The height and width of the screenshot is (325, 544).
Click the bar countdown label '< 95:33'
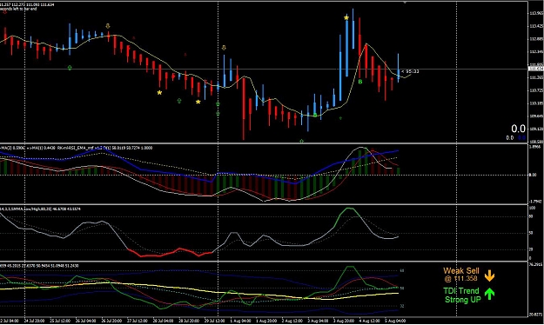410,72
